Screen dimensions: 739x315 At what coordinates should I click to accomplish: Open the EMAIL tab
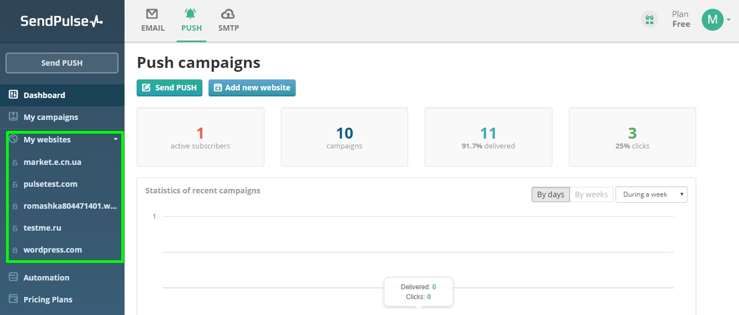153,21
